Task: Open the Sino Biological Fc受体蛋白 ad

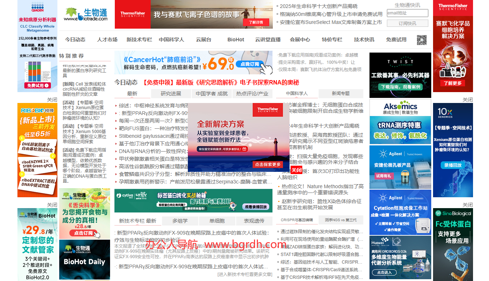Action: (x=453, y=244)
